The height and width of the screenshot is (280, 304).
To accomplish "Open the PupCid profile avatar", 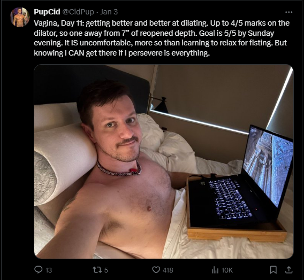I will pyautogui.click(x=20, y=17).
